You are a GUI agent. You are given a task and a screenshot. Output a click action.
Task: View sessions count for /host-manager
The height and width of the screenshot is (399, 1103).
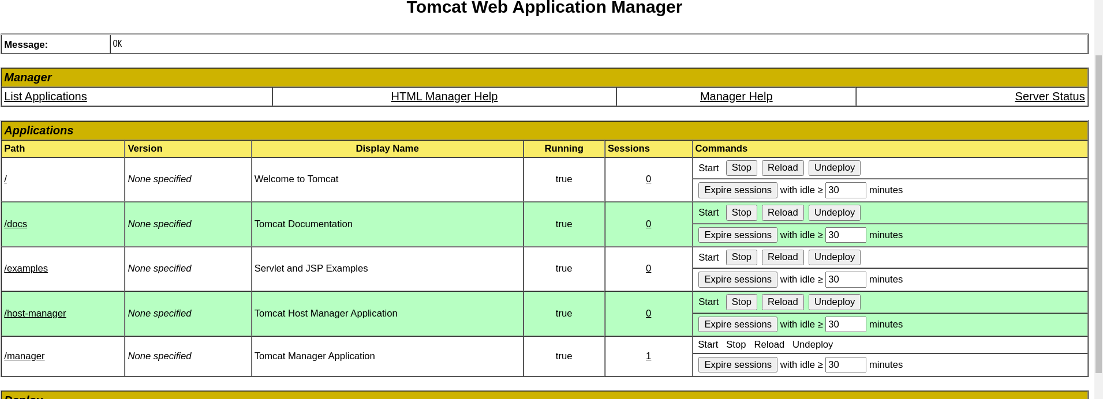tap(648, 313)
